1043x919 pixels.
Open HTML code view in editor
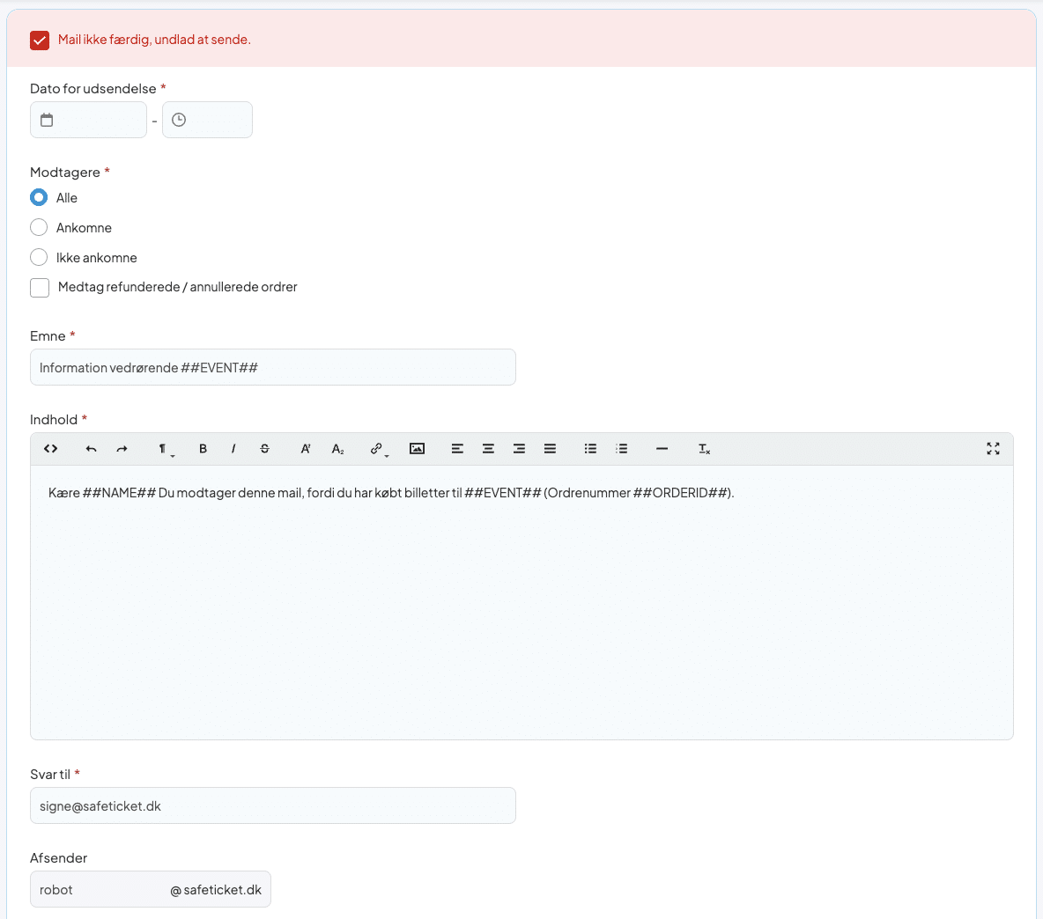coord(51,449)
